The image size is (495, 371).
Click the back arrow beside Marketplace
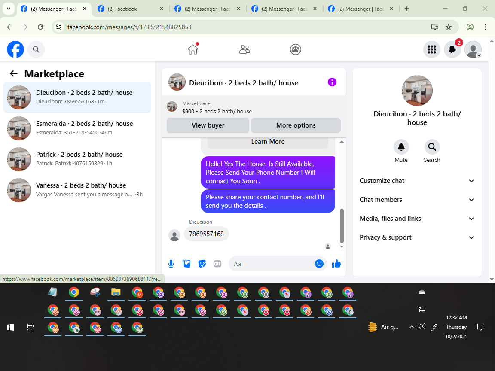click(14, 73)
